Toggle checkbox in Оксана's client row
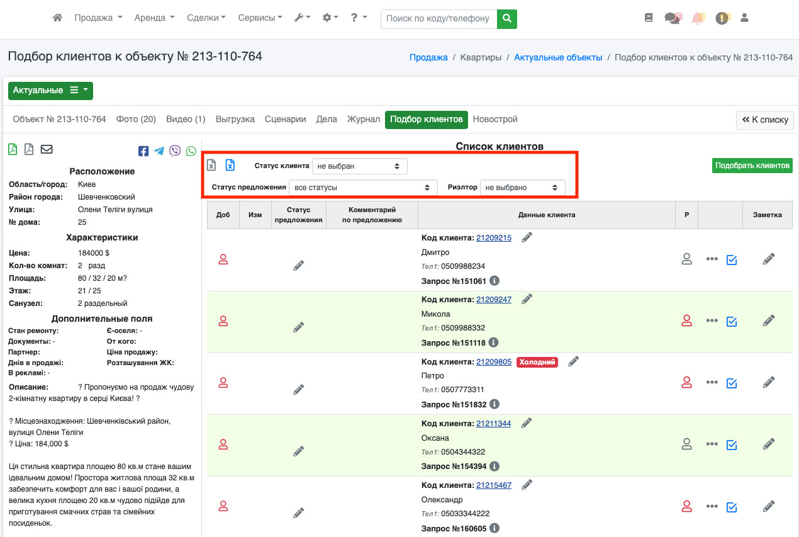 (732, 444)
